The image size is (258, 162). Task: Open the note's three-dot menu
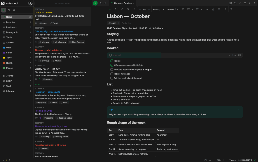tap(254, 3)
